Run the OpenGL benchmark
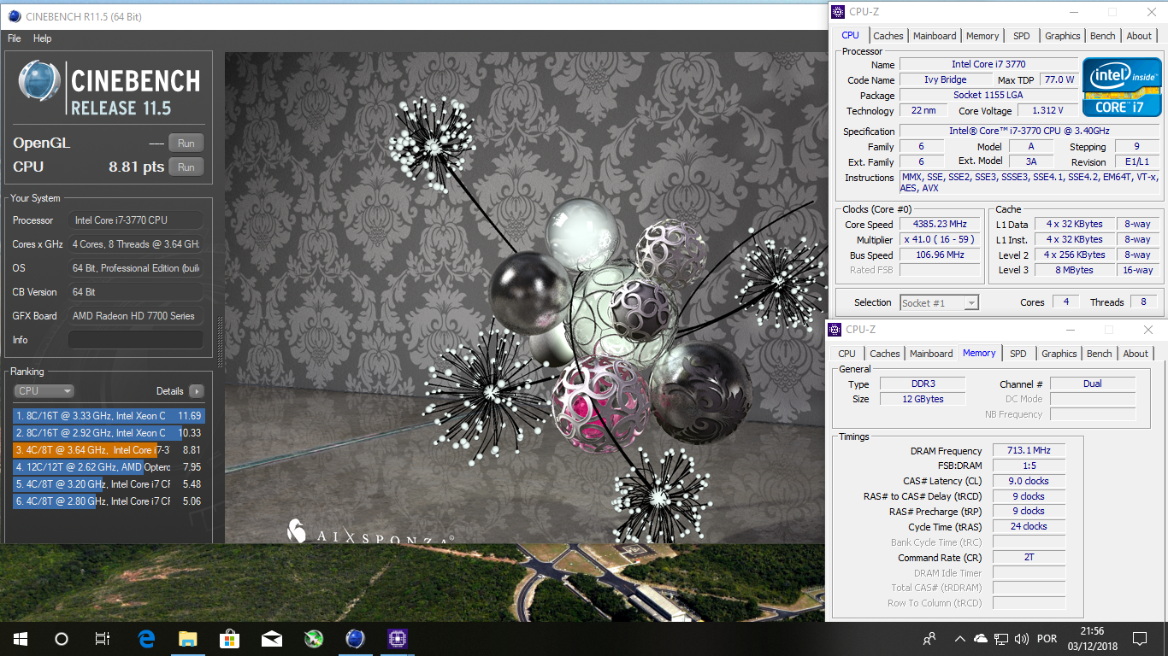Screen dimensions: 1168x656 [x=186, y=143]
